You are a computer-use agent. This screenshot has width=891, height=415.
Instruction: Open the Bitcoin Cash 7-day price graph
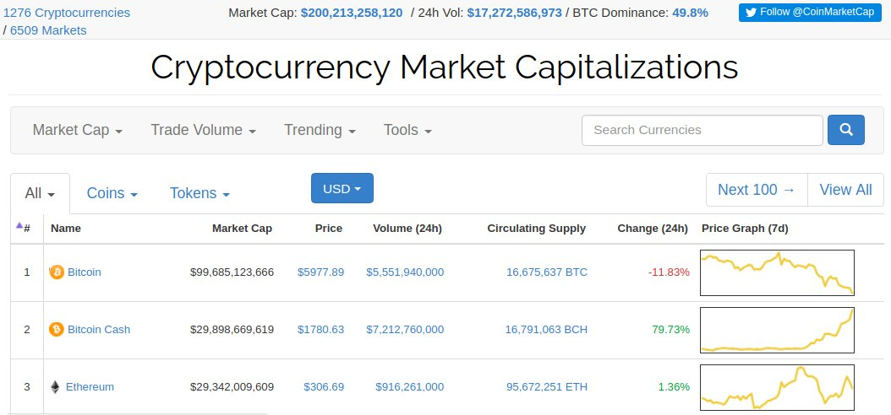[778, 330]
